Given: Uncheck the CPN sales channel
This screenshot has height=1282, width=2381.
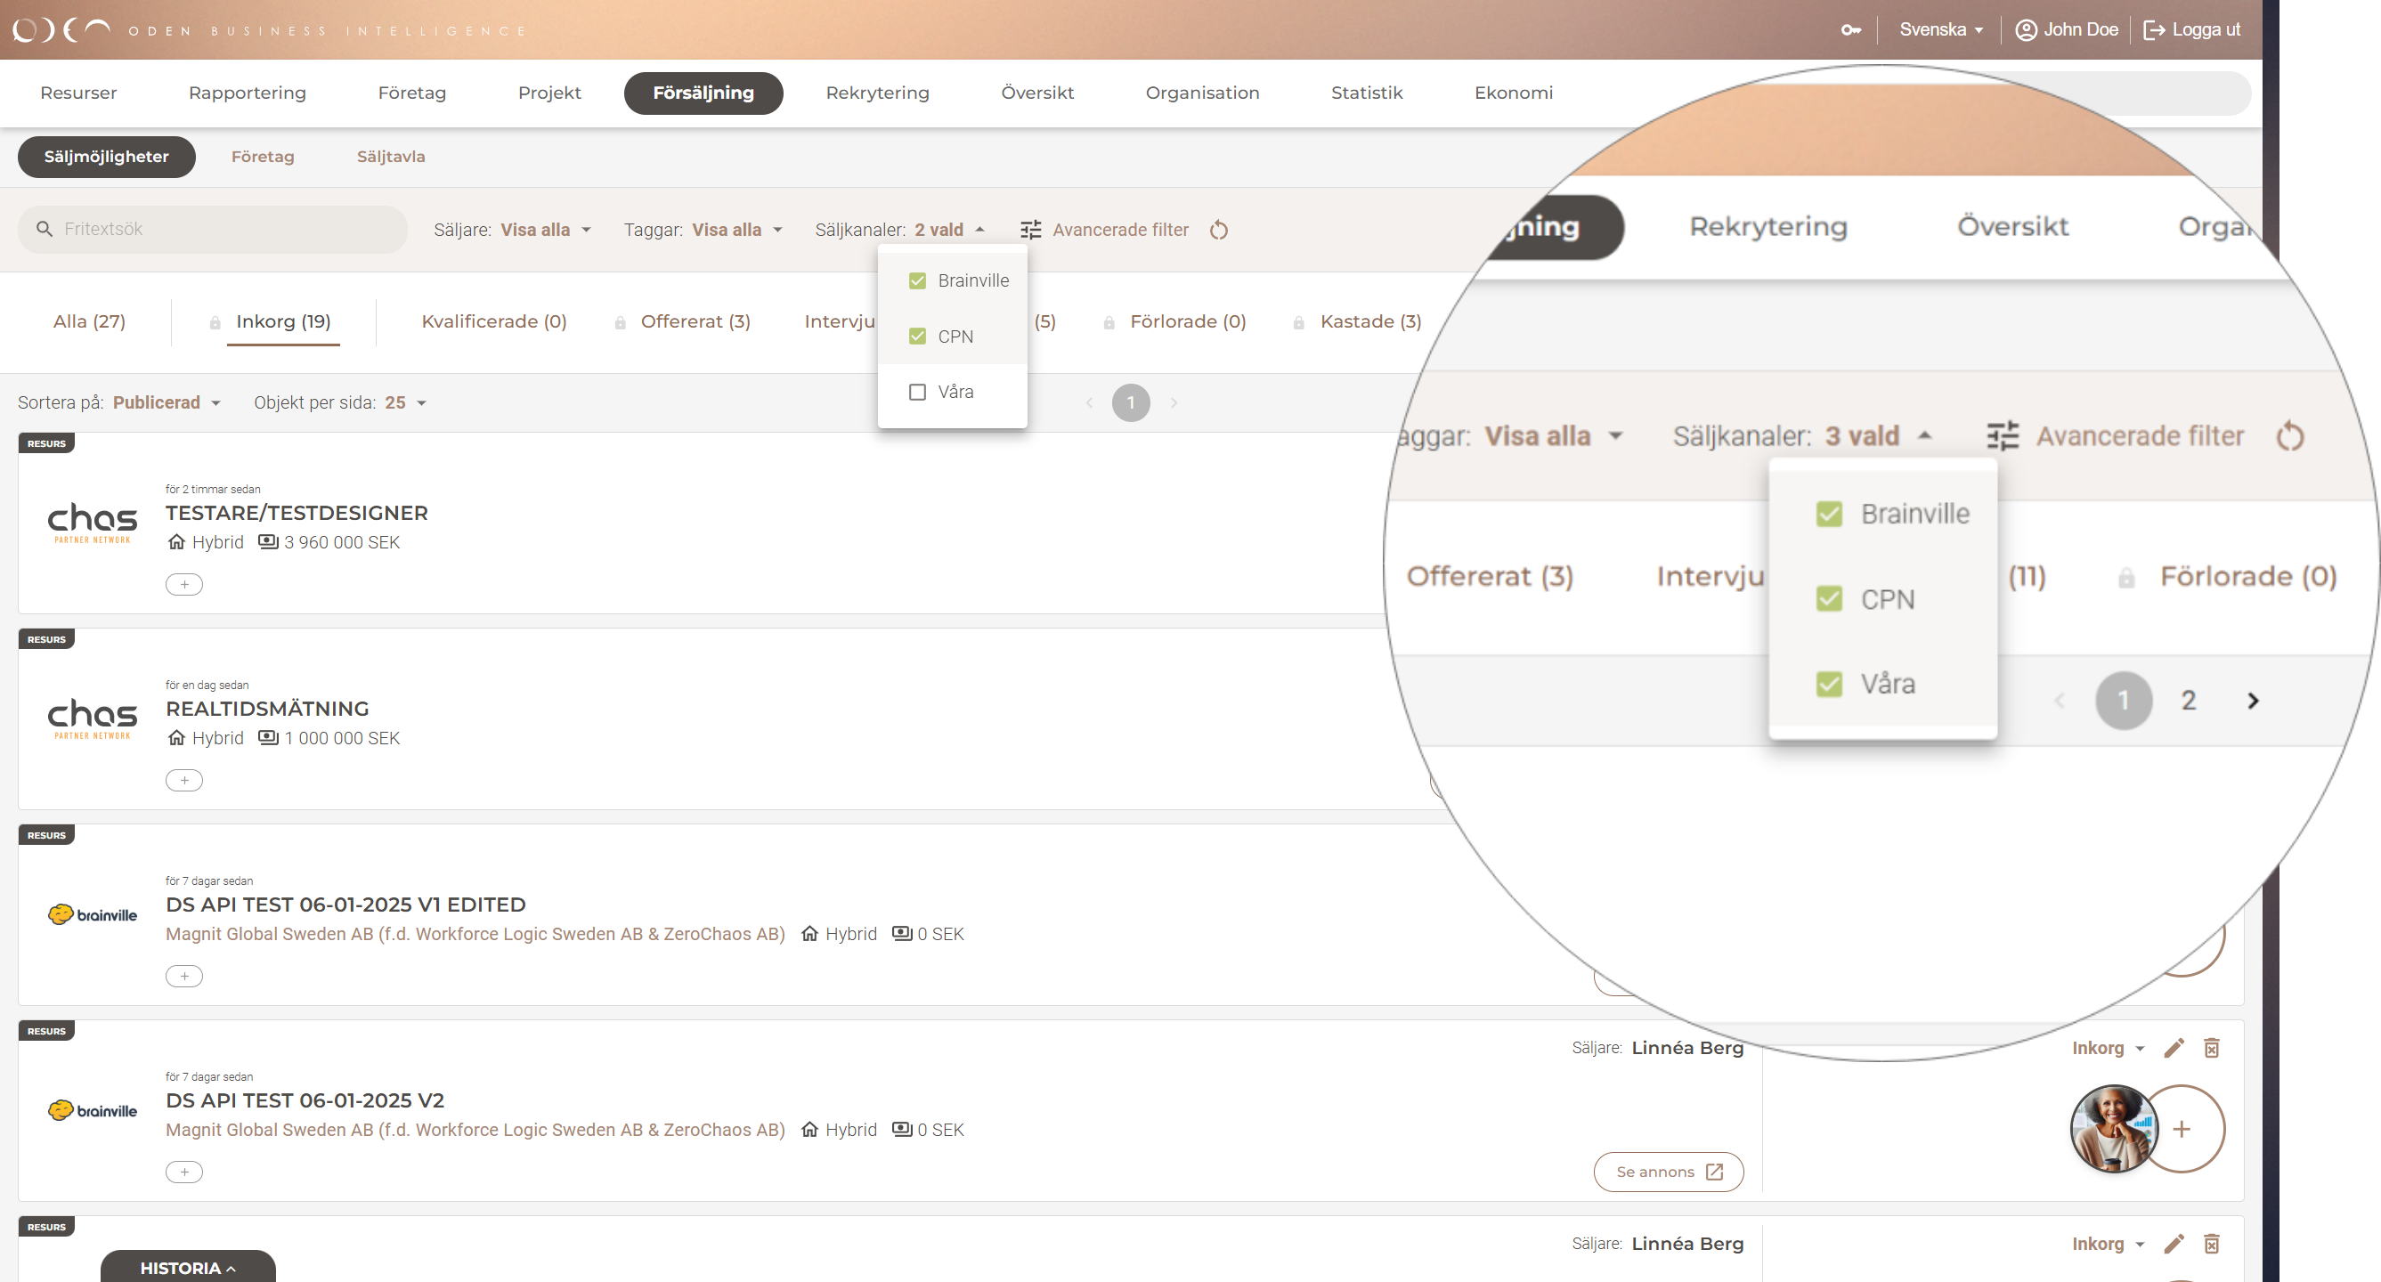Looking at the screenshot, I should click(917, 336).
